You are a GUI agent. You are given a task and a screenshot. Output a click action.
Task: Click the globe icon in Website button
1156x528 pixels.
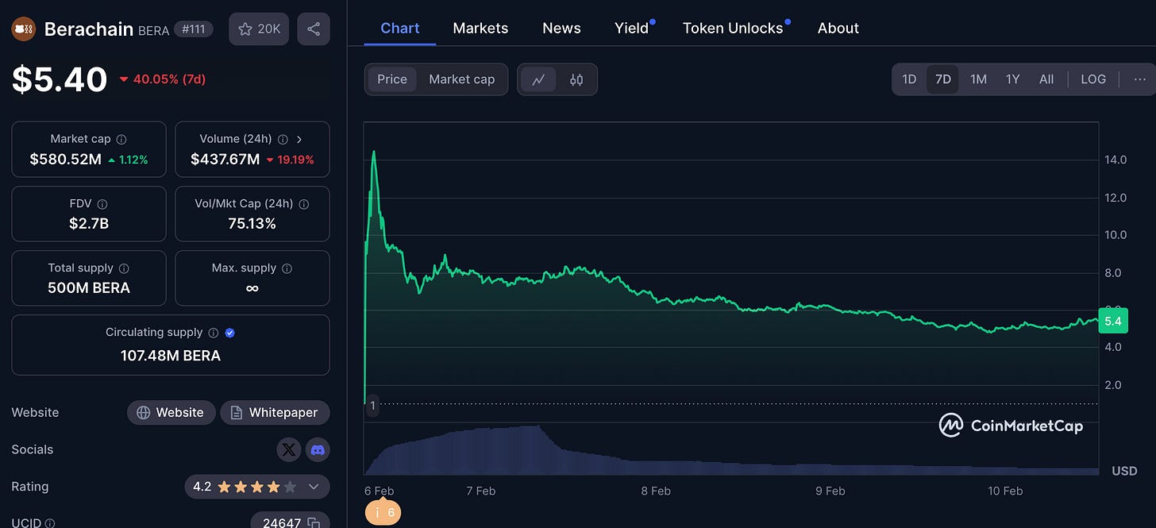(x=144, y=413)
